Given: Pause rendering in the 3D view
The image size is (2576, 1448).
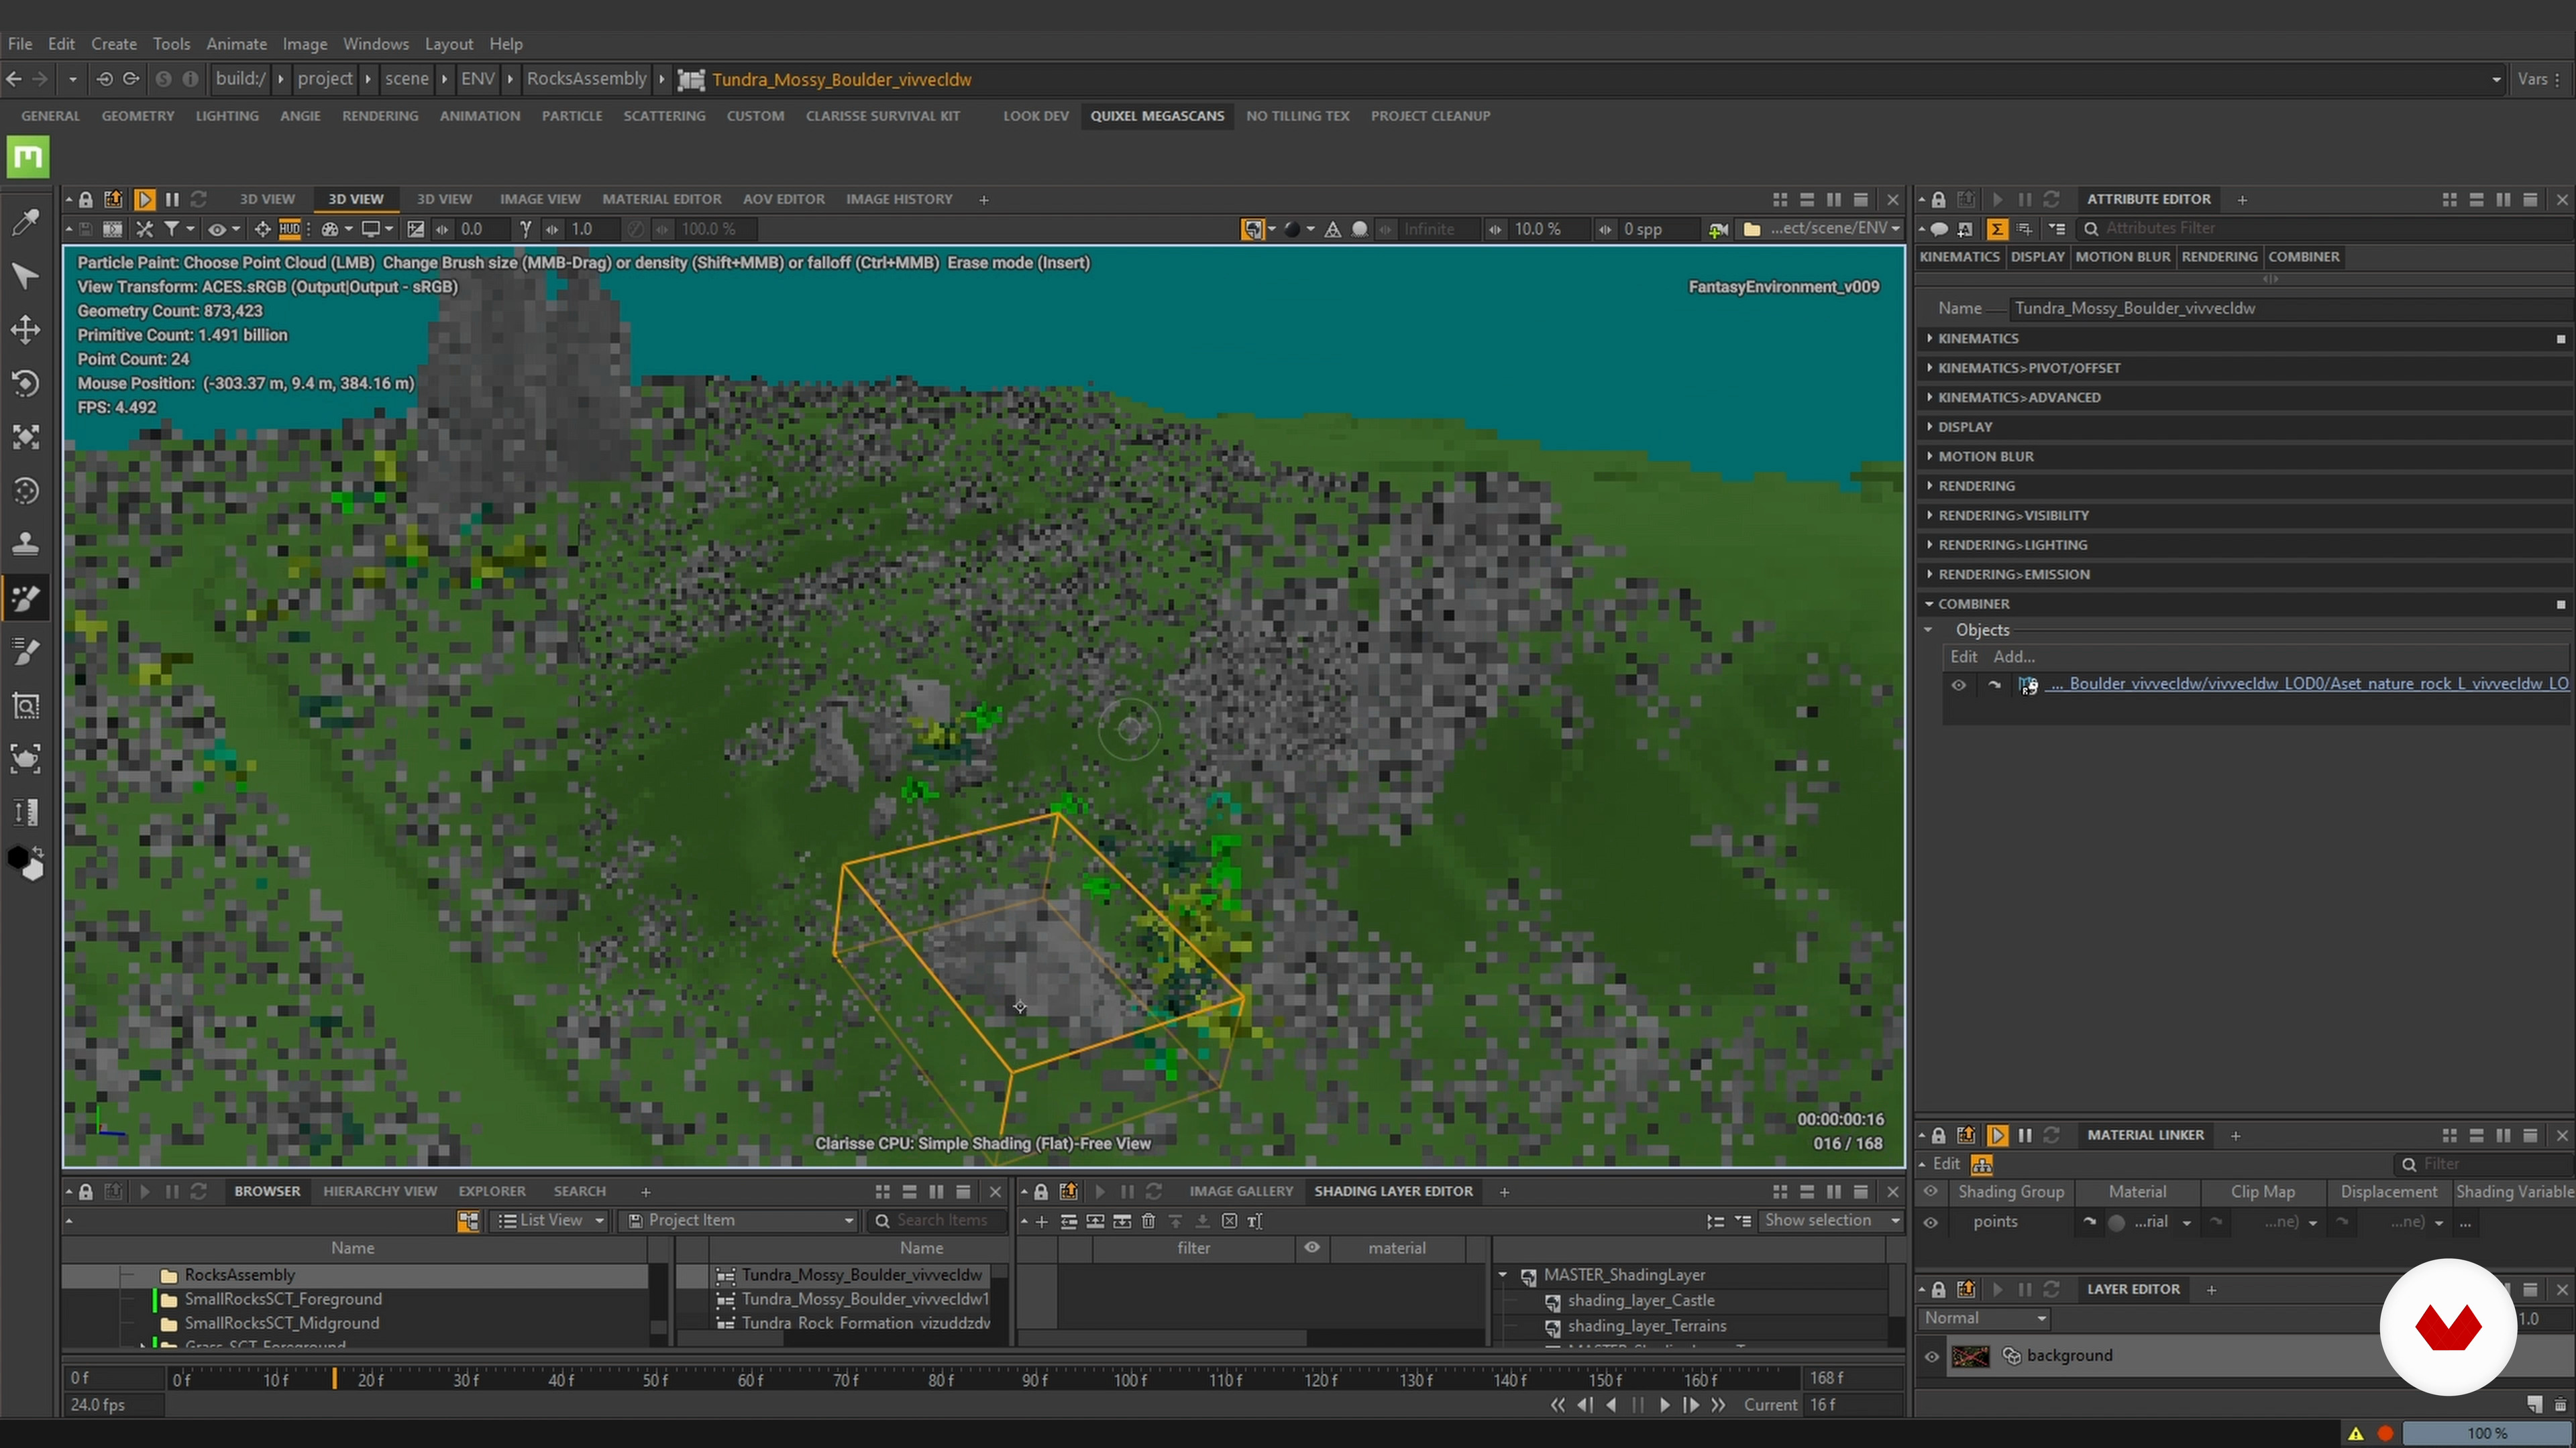Looking at the screenshot, I should 172,200.
